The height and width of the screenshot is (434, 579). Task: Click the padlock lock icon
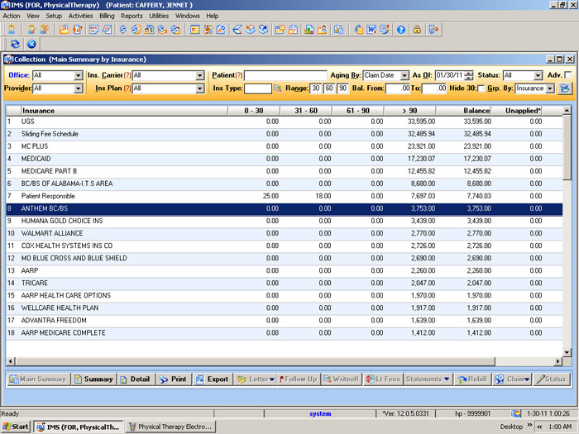pyautogui.click(x=417, y=30)
